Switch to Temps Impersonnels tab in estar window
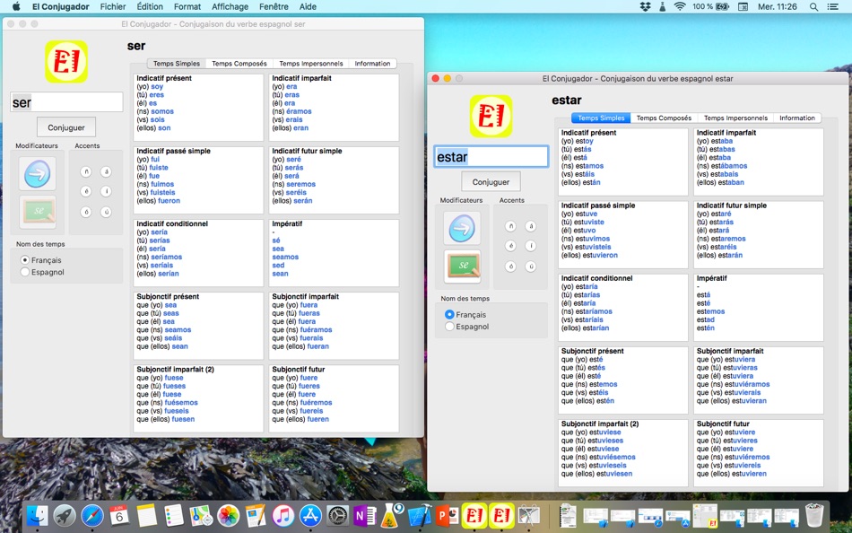This screenshot has height=533, width=852. pos(735,118)
